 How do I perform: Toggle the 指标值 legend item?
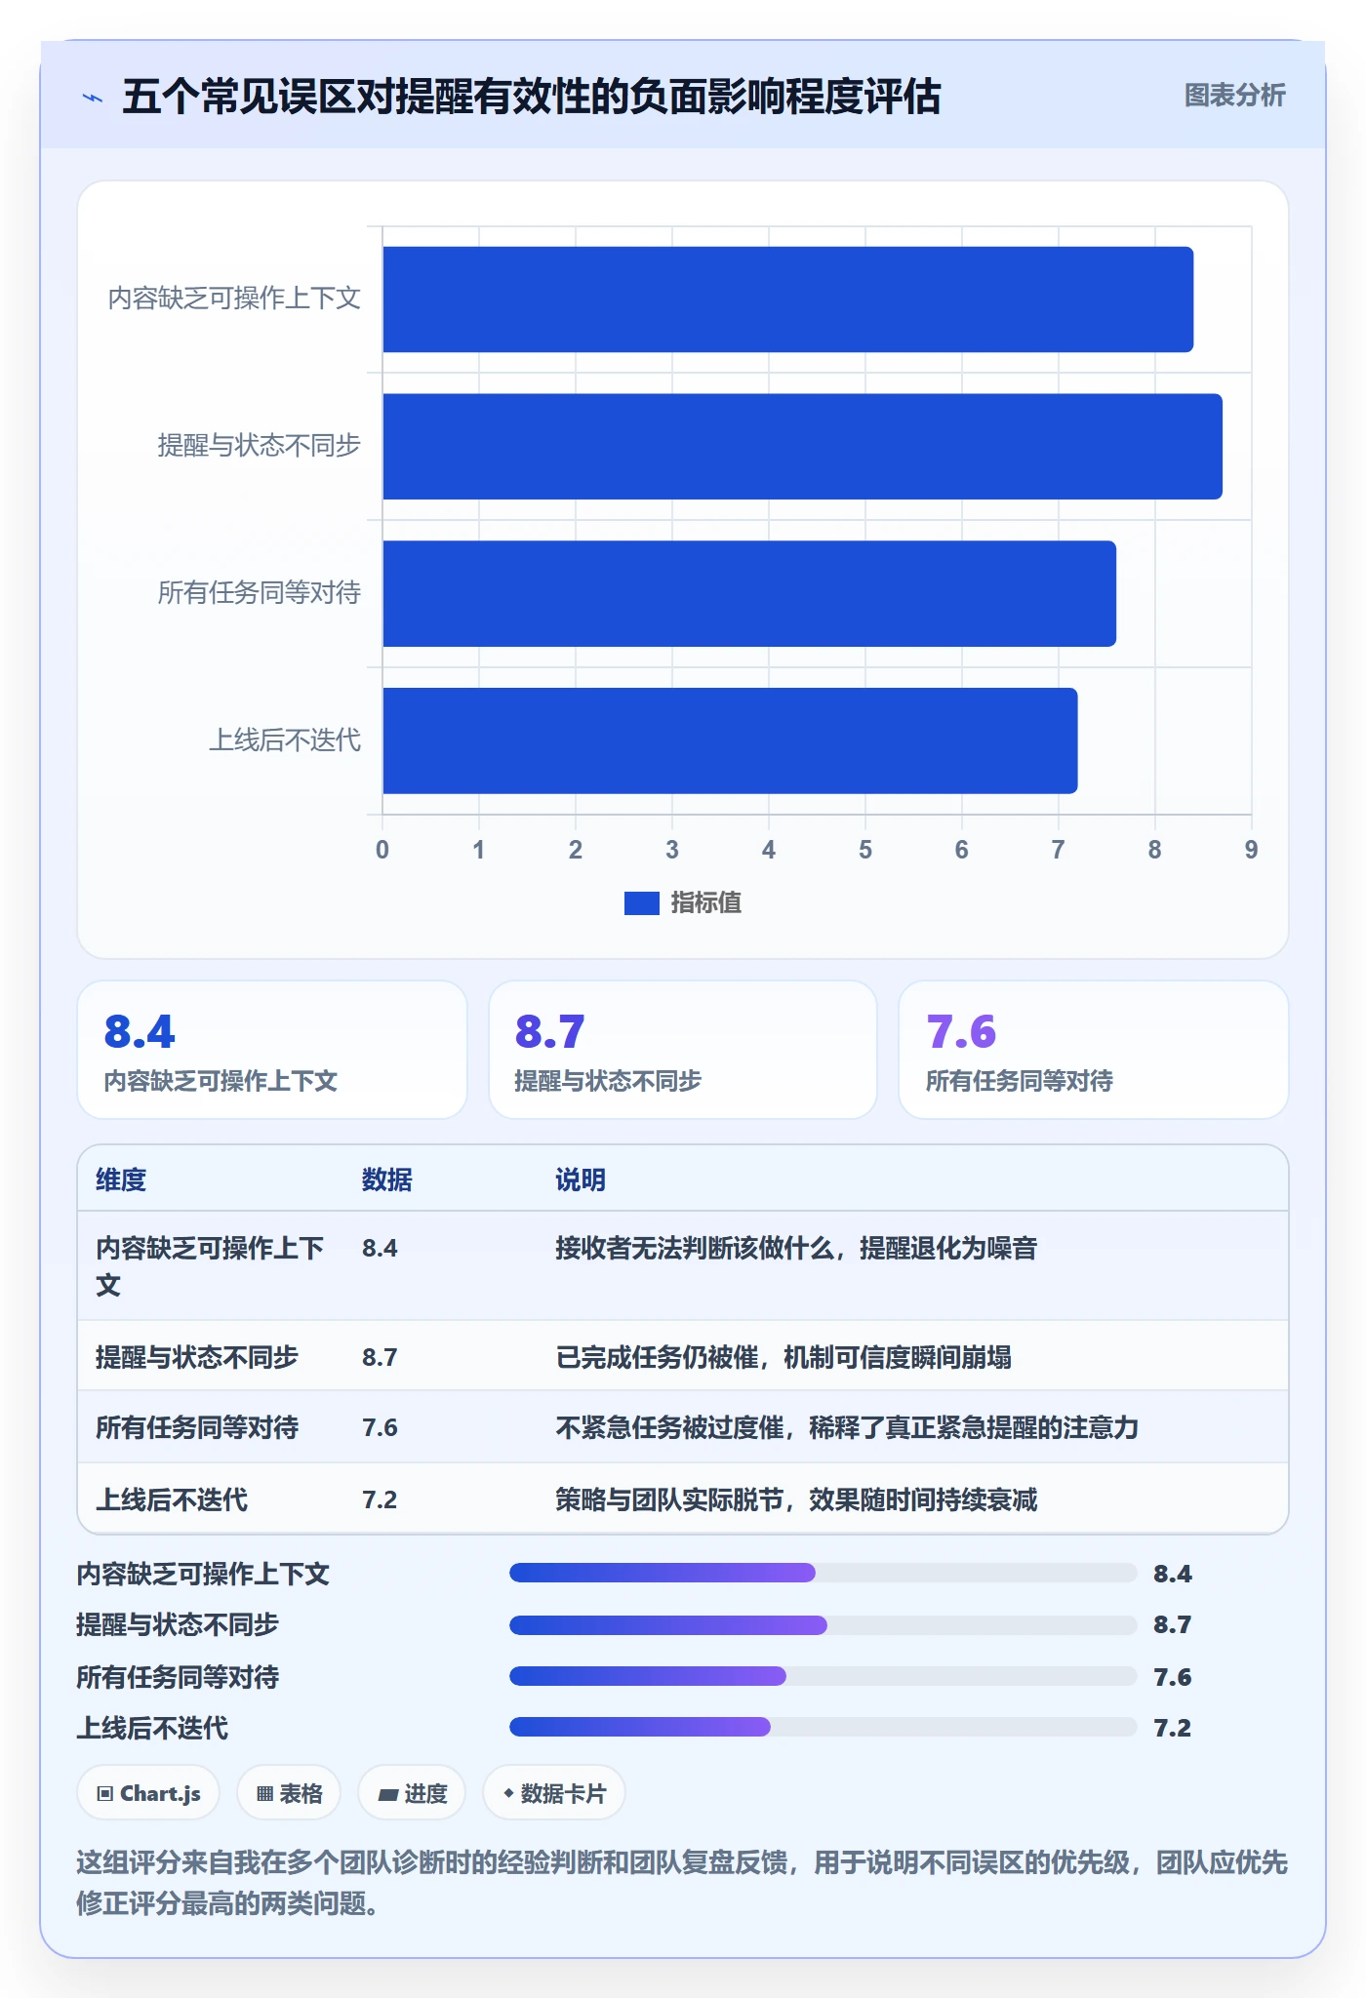tap(683, 903)
